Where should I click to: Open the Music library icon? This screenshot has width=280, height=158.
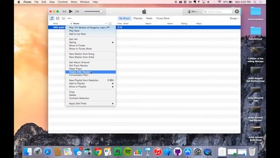point(52,18)
